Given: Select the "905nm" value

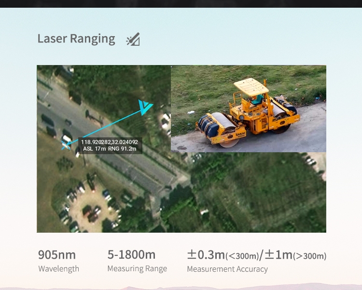Looking at the screenshot, I should (x=57, y=255).
